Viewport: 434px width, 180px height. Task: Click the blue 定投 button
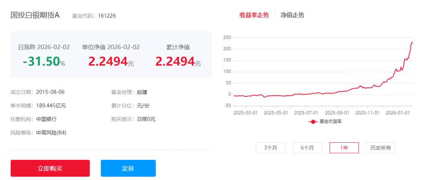click(128, 168)
